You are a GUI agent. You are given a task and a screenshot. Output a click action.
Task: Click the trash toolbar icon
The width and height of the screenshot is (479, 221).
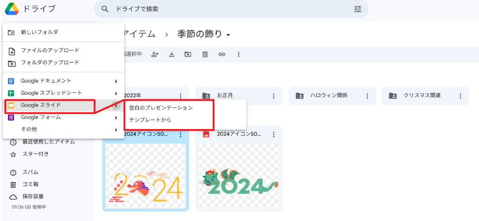[205, 54]
